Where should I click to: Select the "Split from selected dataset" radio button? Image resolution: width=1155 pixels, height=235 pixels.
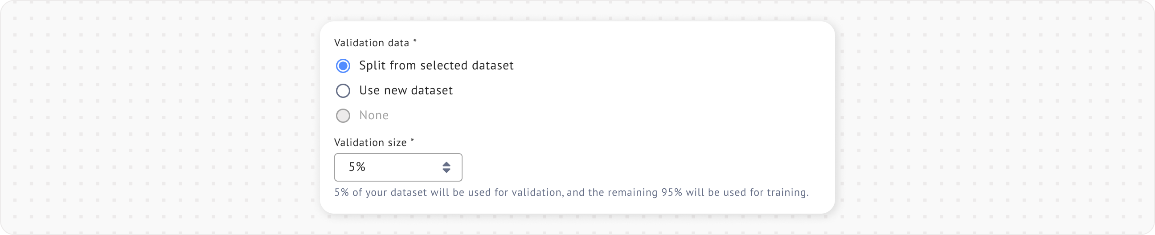pyautogui.click(x=343, y=66)
